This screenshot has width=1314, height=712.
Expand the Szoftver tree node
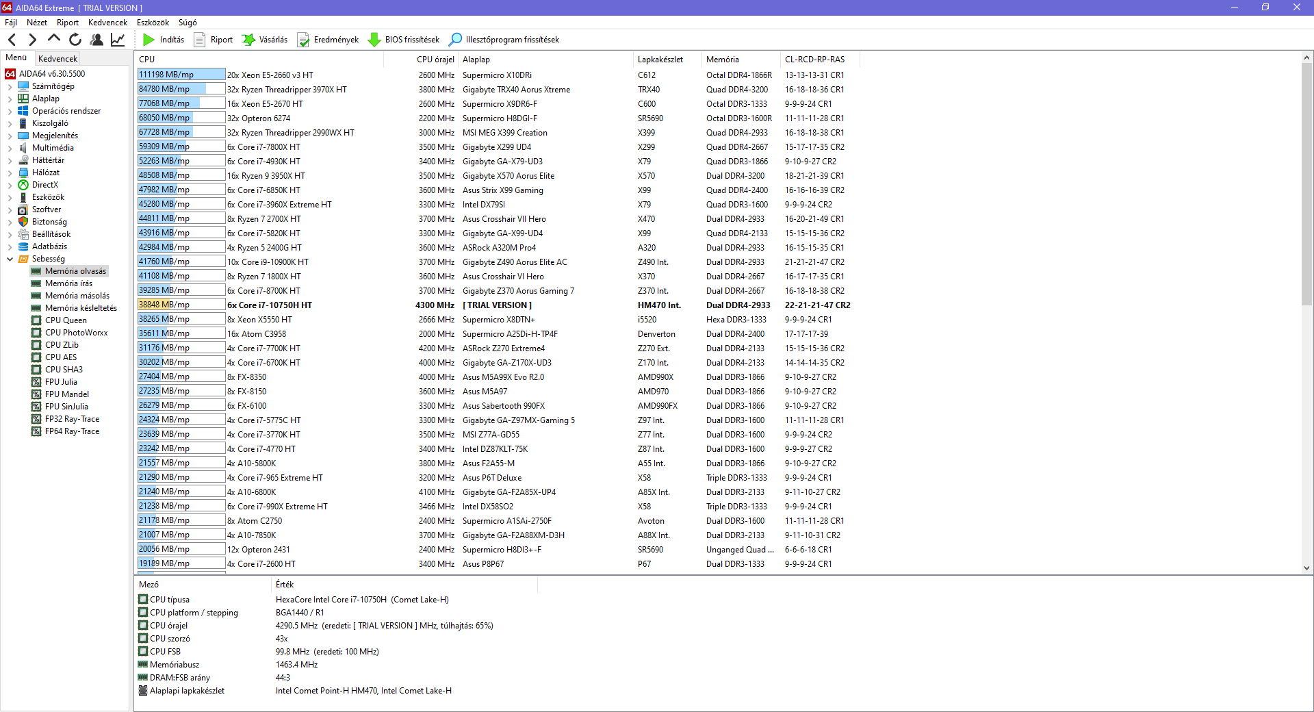point(10,210)
